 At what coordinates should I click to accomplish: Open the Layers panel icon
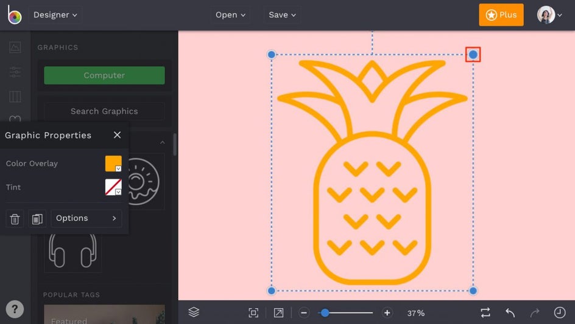194,312
